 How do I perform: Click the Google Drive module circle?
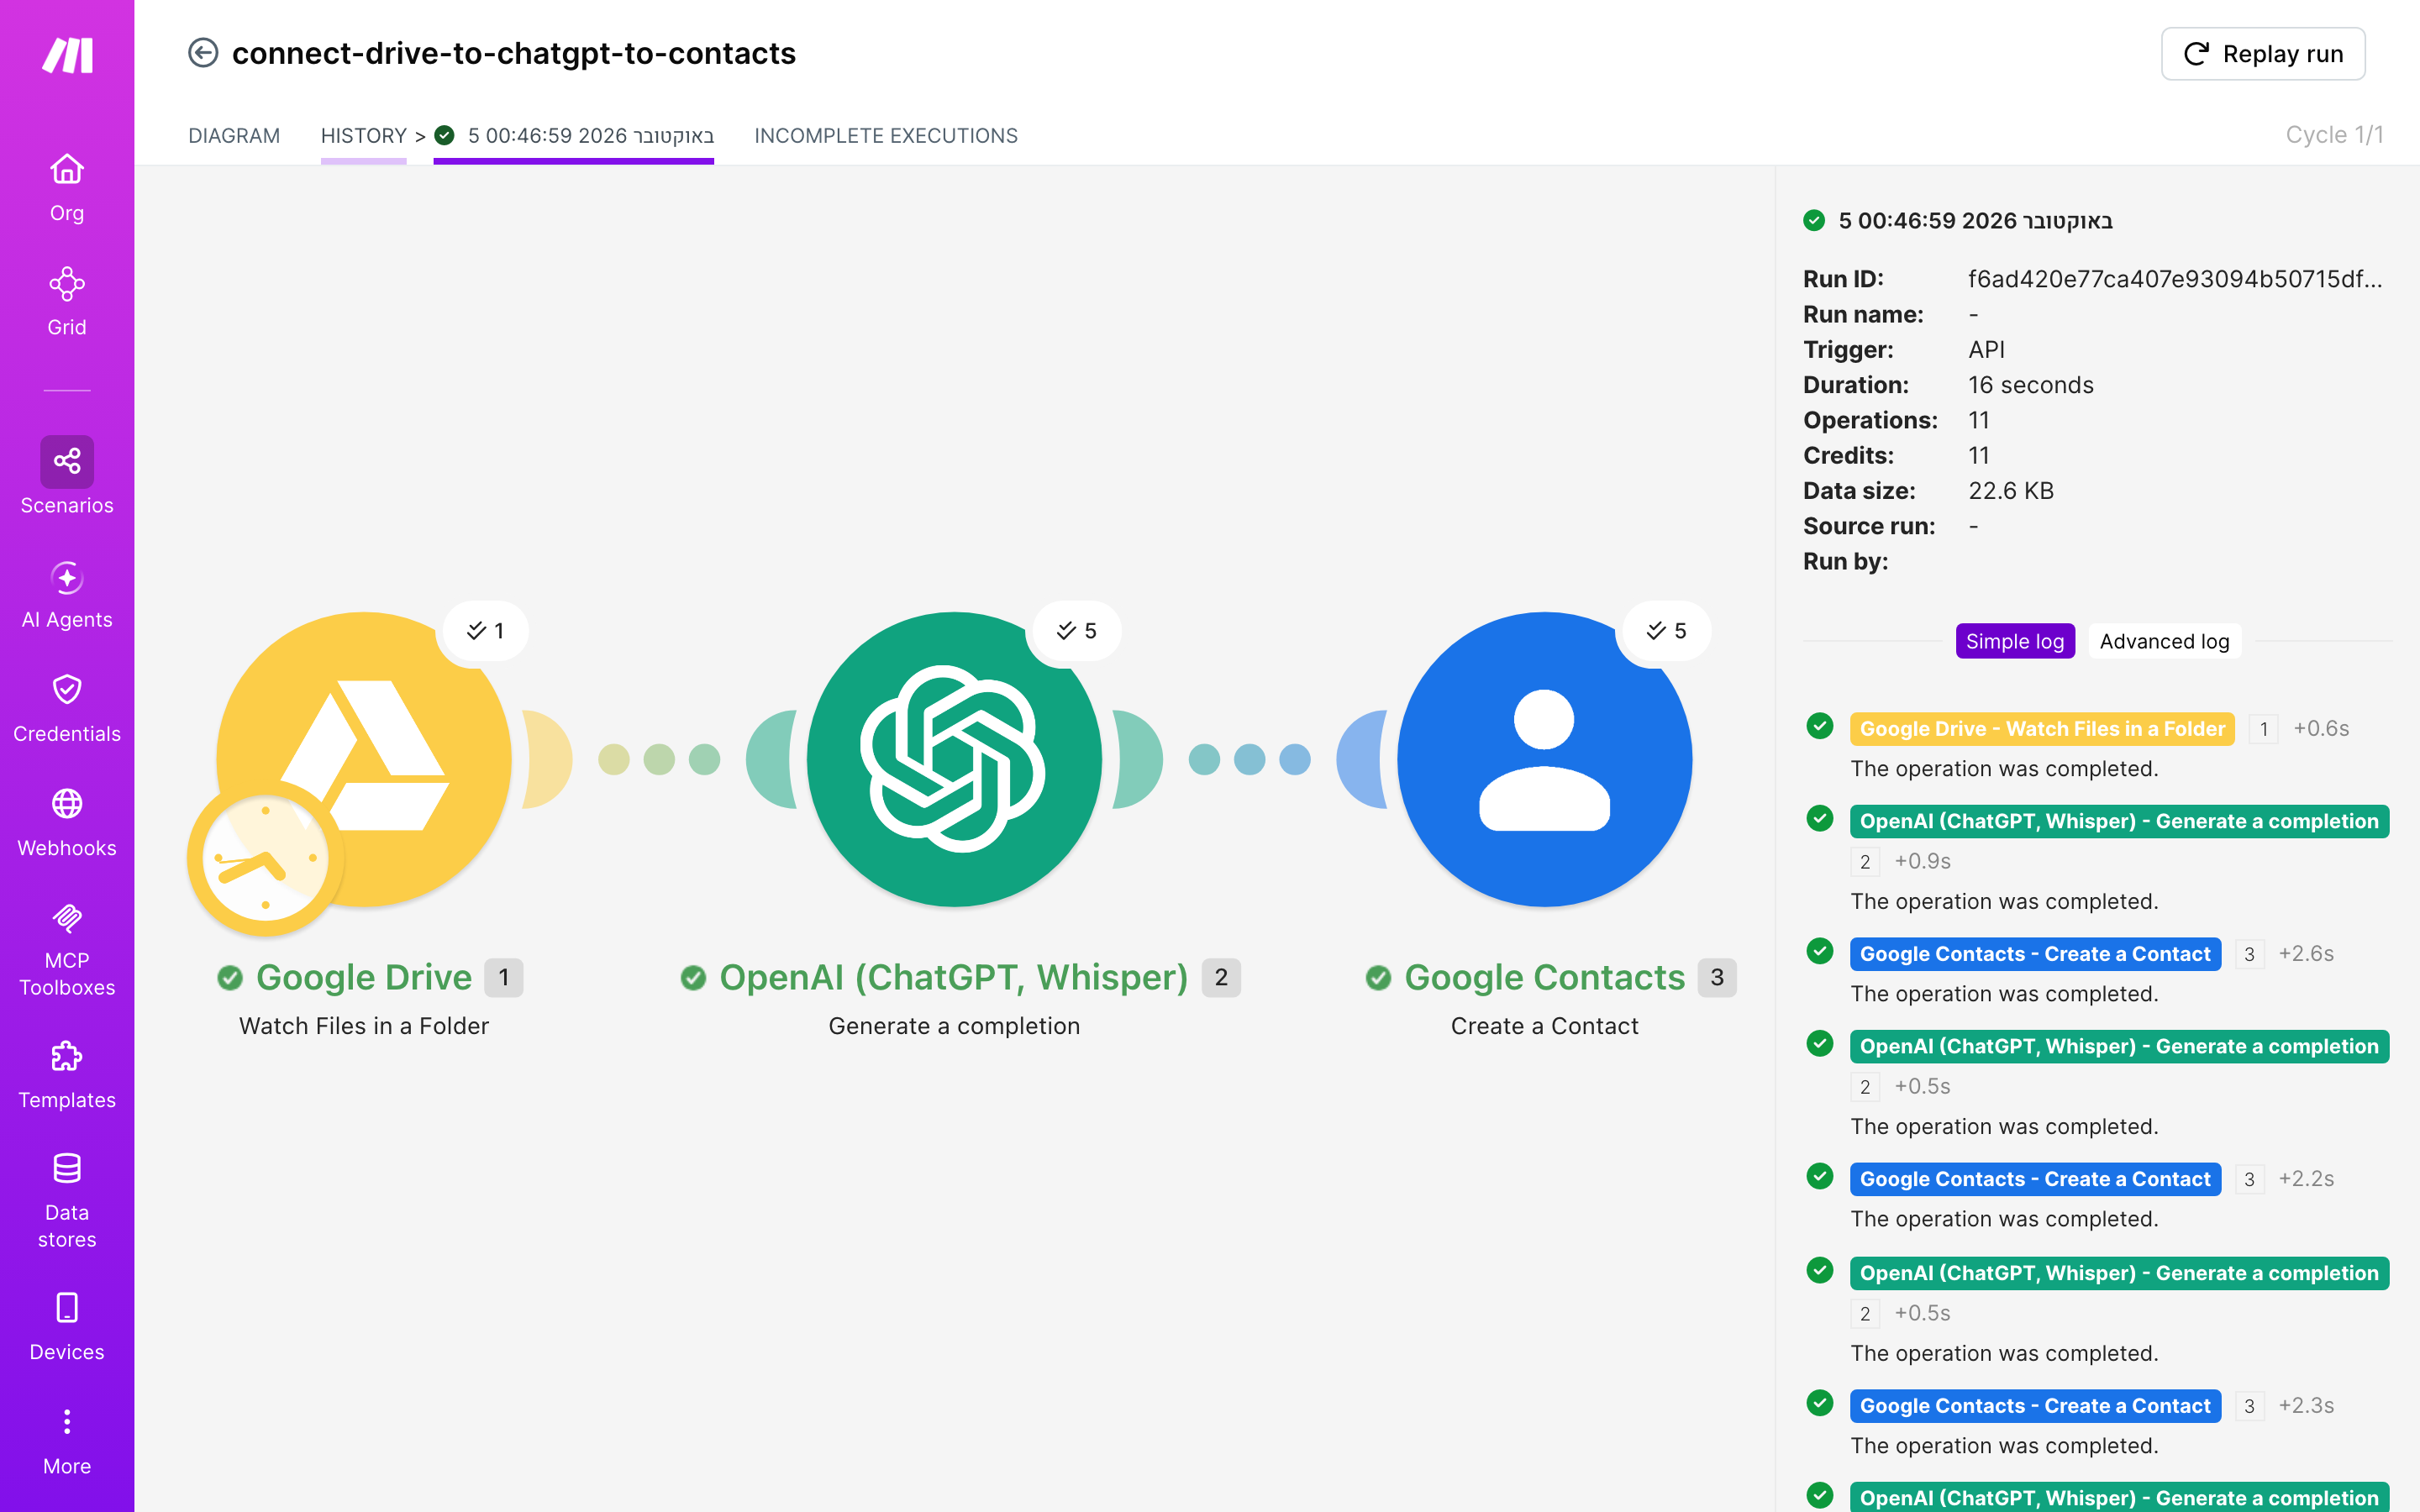tap(364, 759)
